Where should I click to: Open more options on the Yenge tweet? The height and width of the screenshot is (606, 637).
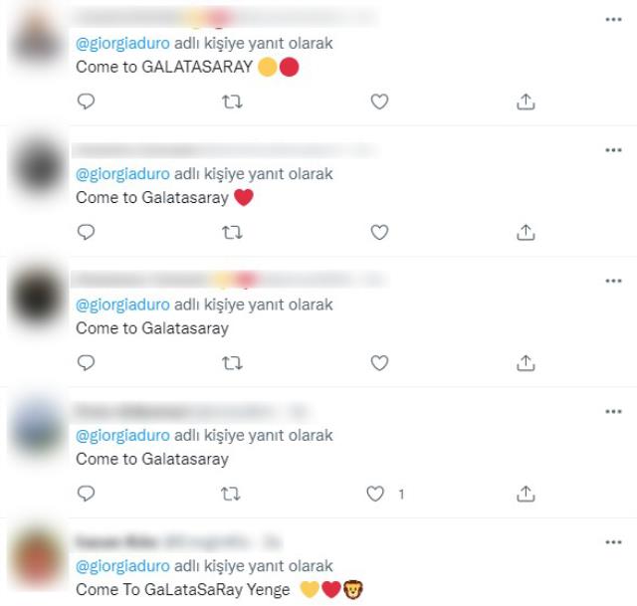coord(613,542)
